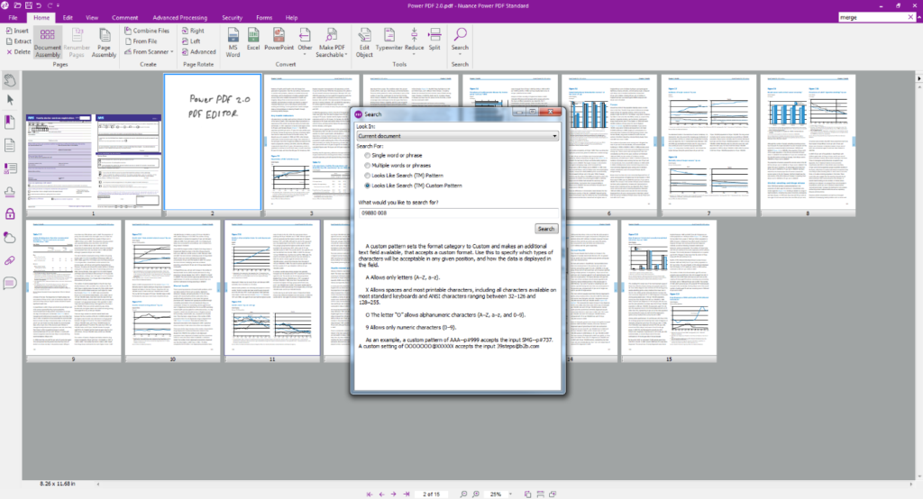The width and height of the screenshot is (923, 499).
Task: Toggle Document Assembly view
Action: coord(47,42)
